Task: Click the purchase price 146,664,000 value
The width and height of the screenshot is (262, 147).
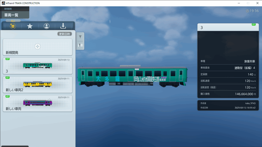Action: pos(244,94)
